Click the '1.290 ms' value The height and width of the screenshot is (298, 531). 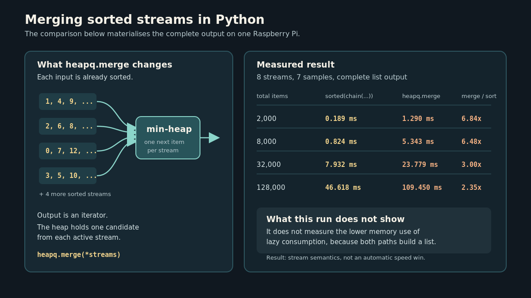coord(418,119)
